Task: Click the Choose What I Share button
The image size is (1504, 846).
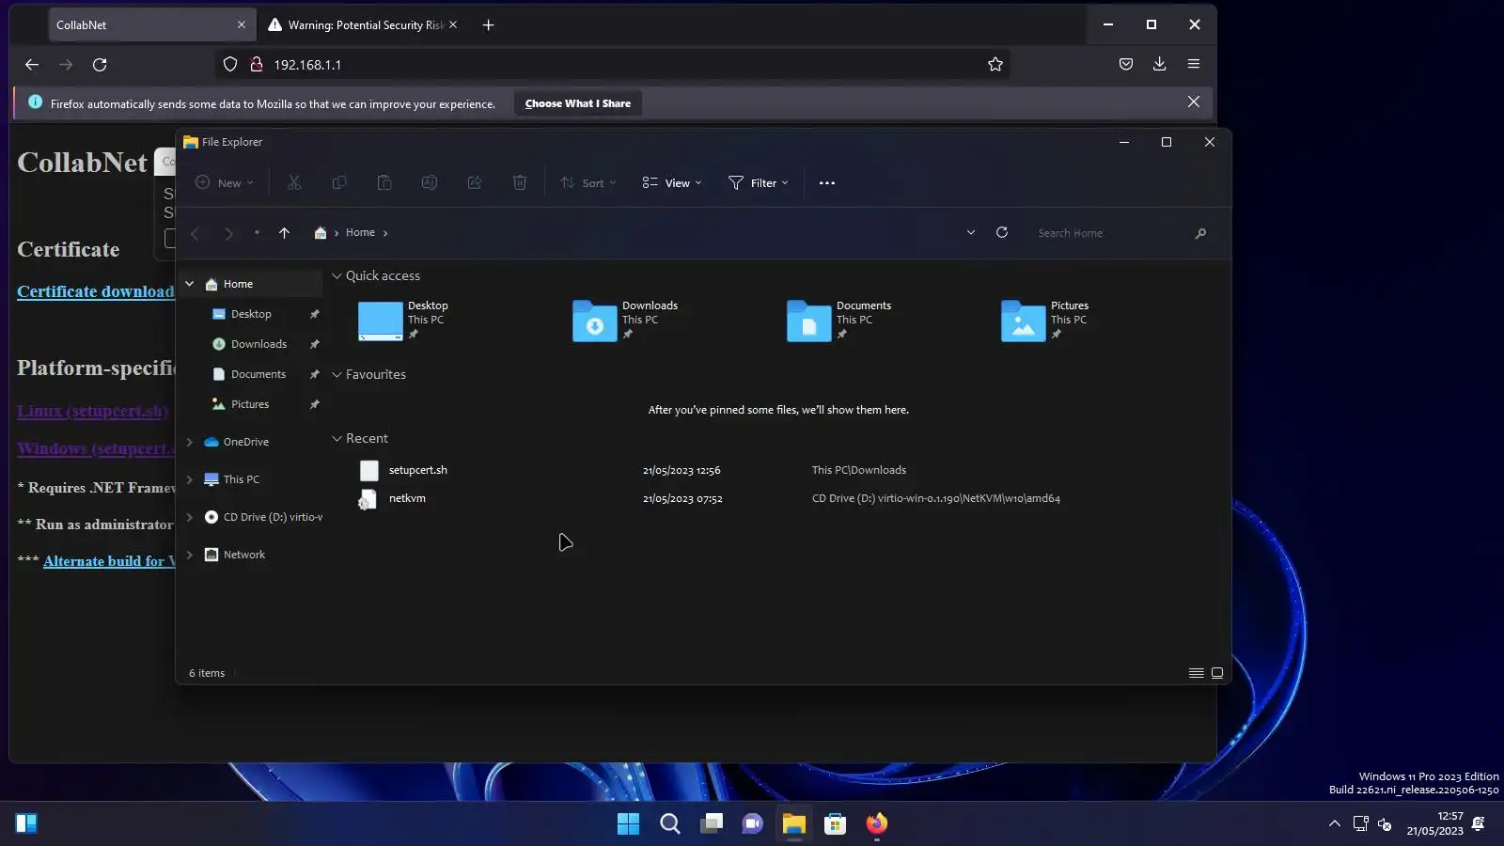Action: coord(578,103)
